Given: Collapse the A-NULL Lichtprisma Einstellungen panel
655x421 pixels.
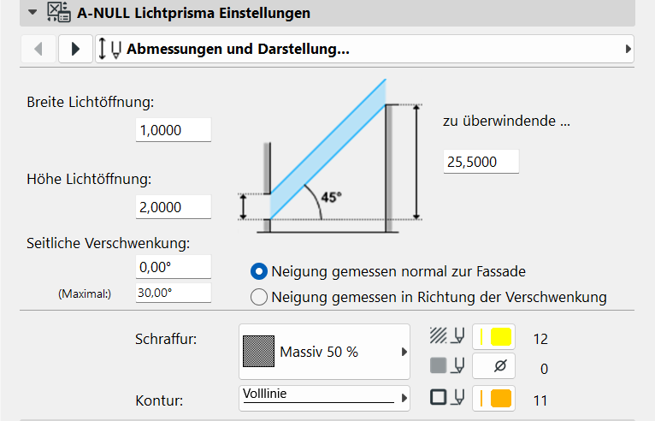Looking at the screenshot, I should pyautogui.click(x=32, y=13).
